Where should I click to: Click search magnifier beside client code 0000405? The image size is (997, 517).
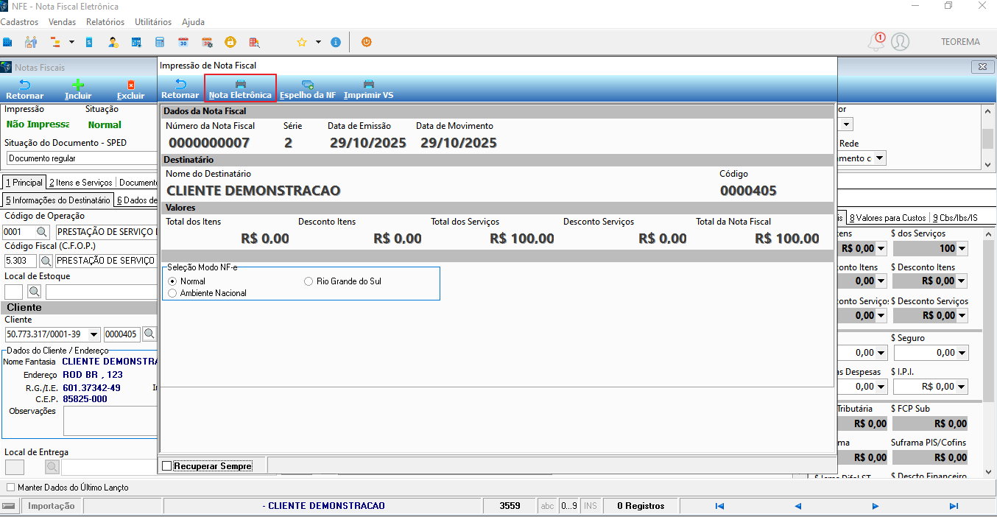(149, 334)
